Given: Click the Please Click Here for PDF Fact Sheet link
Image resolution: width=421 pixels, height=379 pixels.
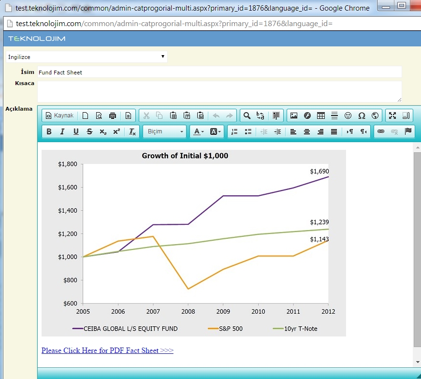Looking at the screenshot, I should tap(107, 350).
